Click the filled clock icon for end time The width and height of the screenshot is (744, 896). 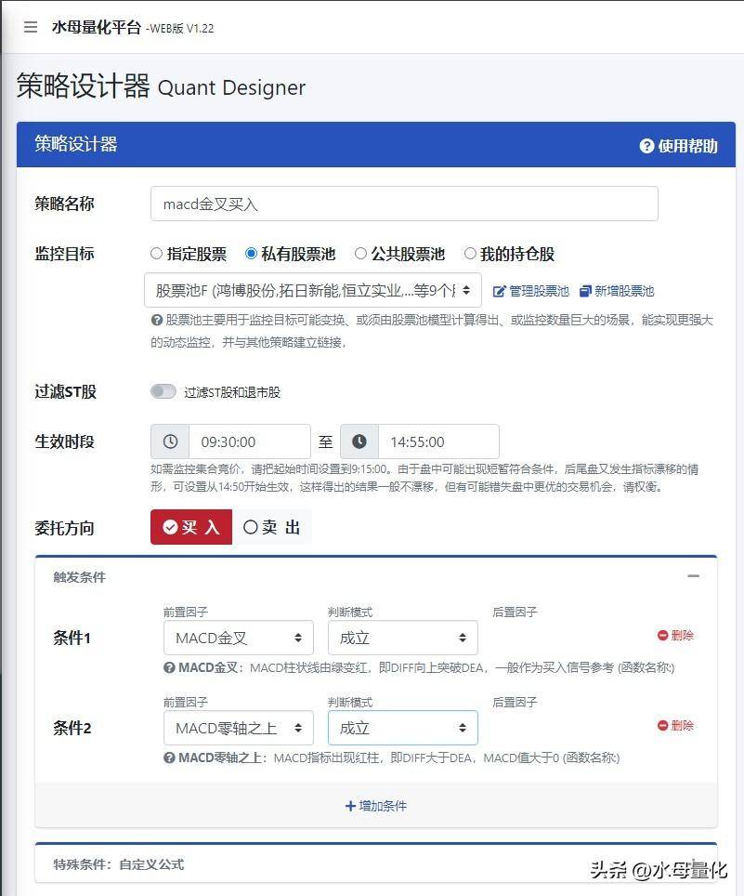click(x=359, y=441)
